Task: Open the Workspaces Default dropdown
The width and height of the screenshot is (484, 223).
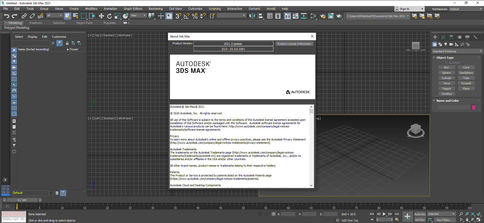Action: click(x=466, y=9)
